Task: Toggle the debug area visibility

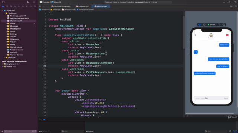Action: (40, 119)
